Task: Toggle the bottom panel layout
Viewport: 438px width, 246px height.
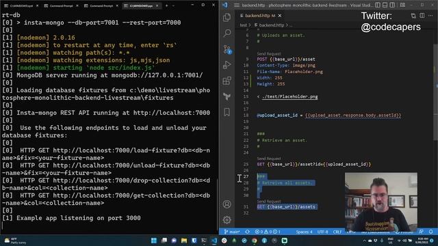Action: (385, 5)
